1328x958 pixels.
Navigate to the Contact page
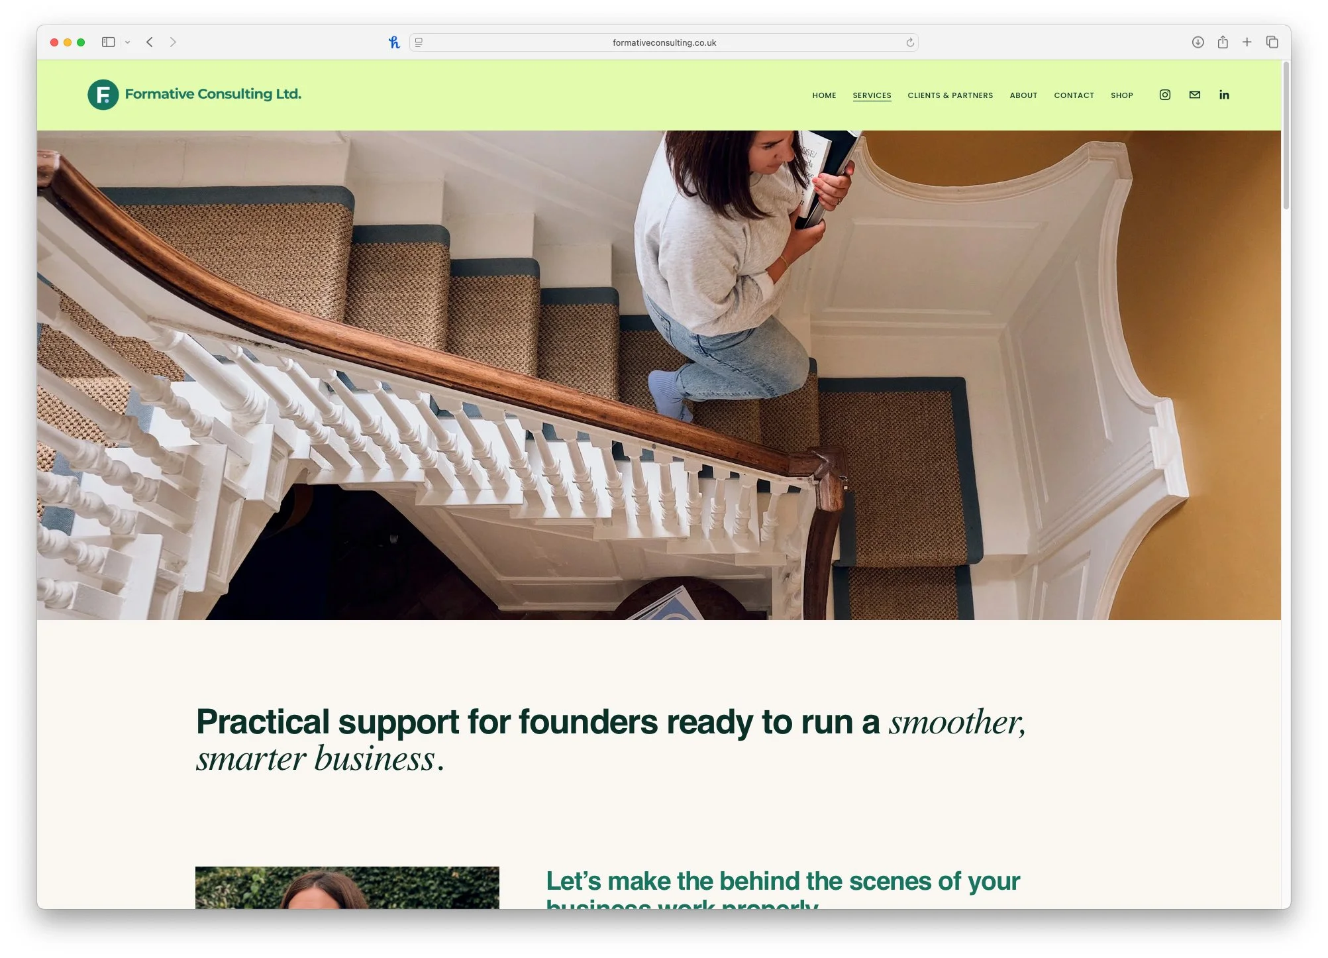click(x=1074, y=95)
